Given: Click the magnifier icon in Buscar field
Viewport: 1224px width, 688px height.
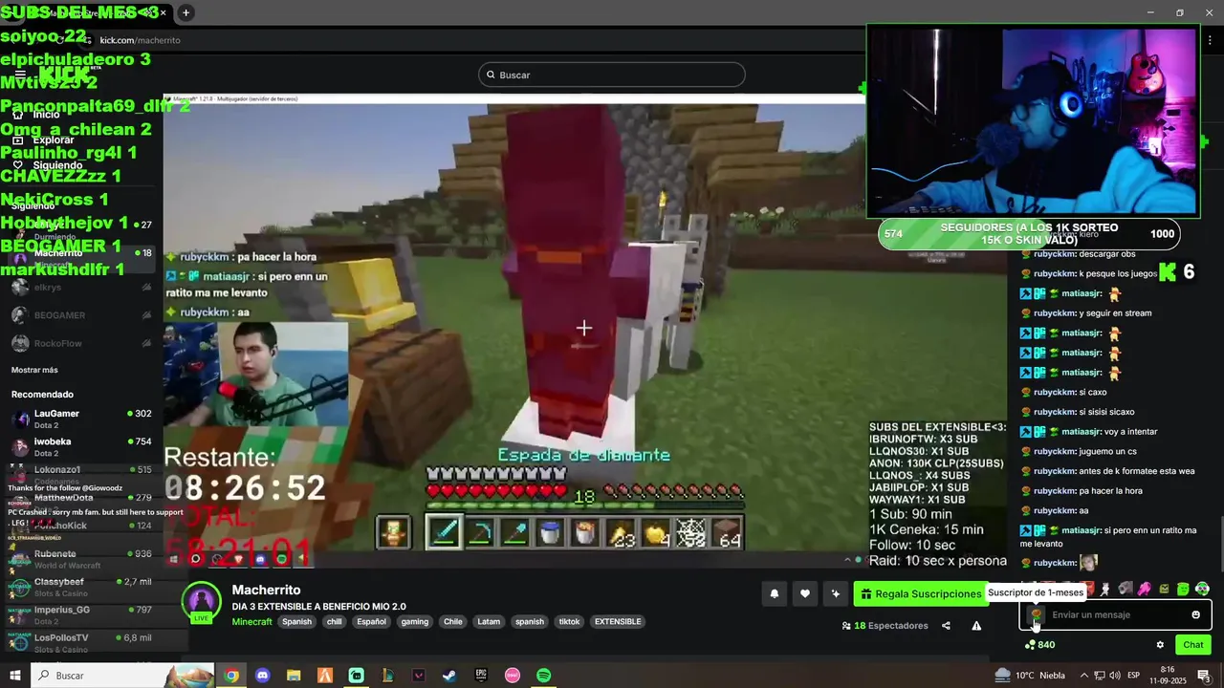Looking at the screenshot, I should (491, 75).
